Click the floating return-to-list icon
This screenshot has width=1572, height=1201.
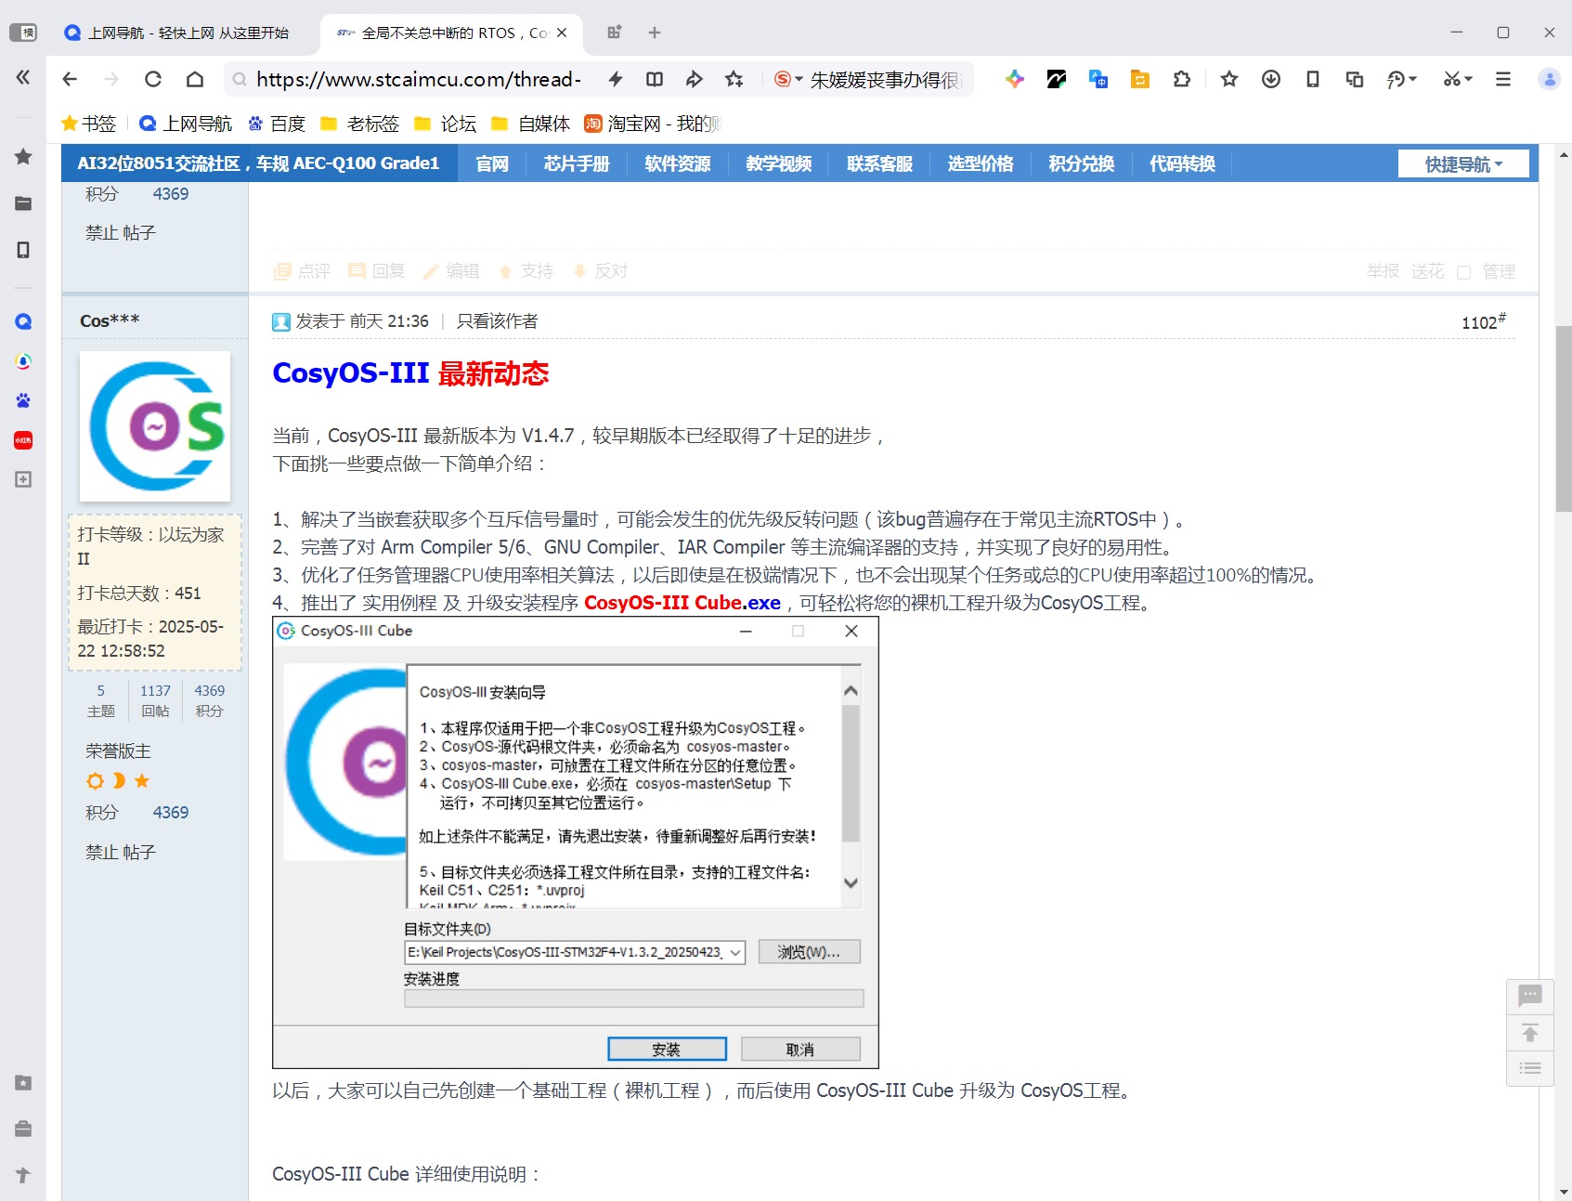pyautogui.click(x=1530, y=1068)
